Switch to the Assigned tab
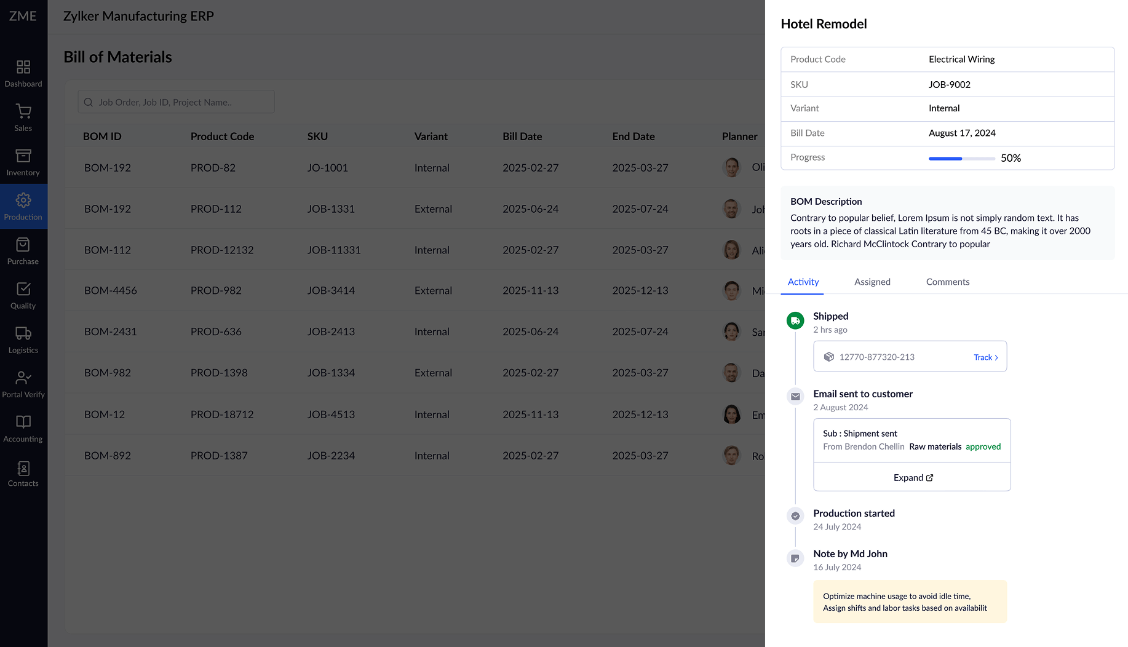Viewport: 1128px width, 647px height. coord(872,282)
